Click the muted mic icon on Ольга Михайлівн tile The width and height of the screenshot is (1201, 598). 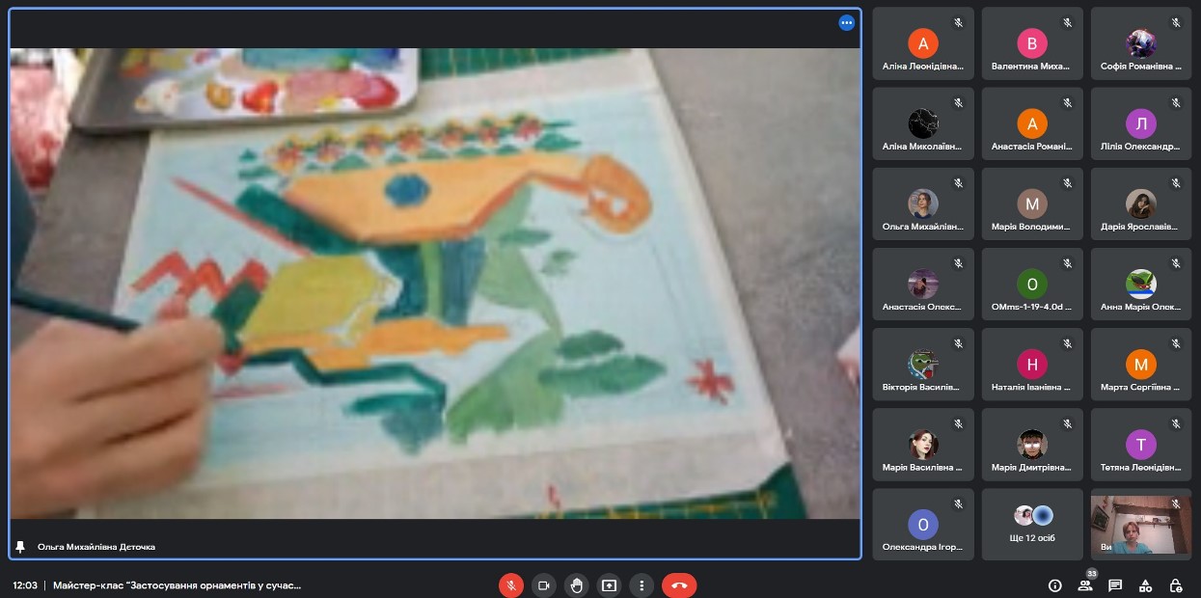959,181
